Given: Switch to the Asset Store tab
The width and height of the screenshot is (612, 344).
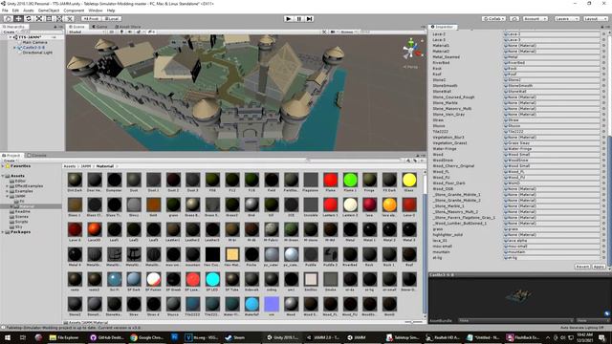Looking at the screenshot, I should [x=127, y=27].
